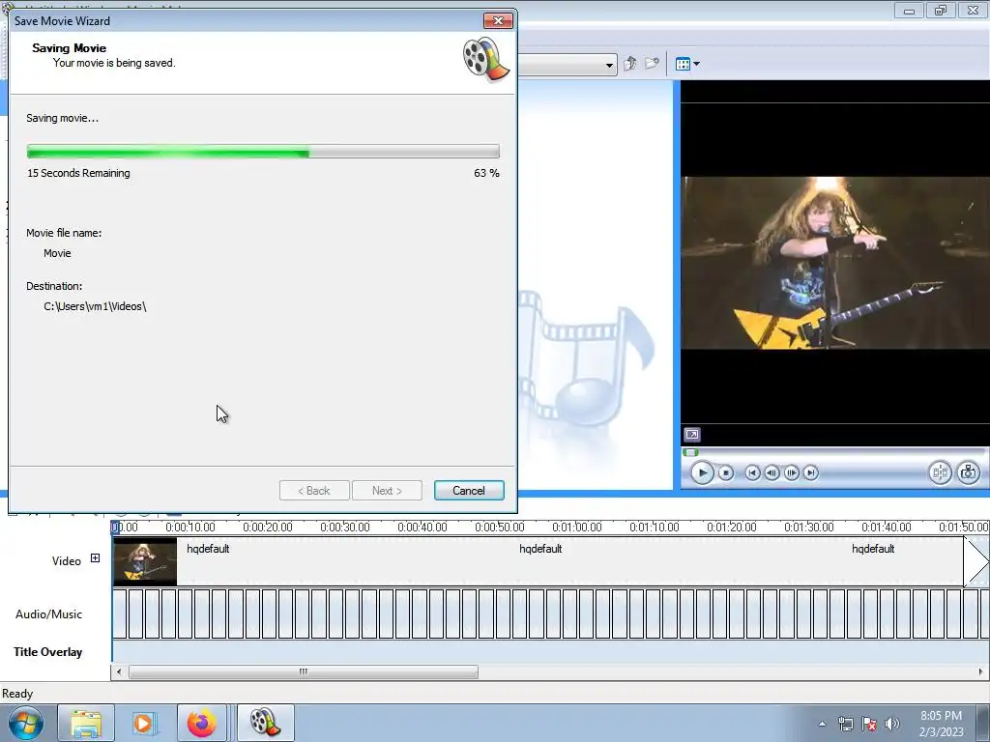This screenshot has height=742, width=990.
Task: Play the preview in the monitor
Action: (702, 472)
